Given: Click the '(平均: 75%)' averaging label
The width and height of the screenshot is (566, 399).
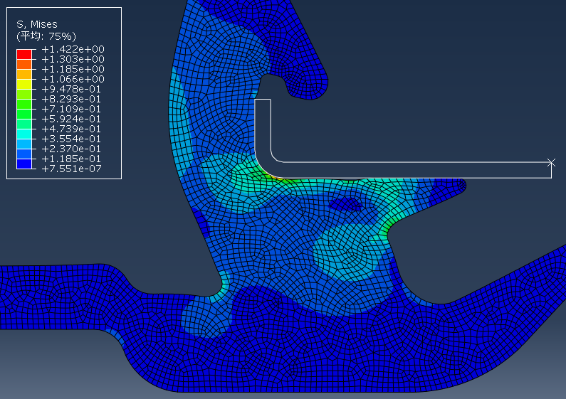Looking at the screenshot, I should coord(46,36).
